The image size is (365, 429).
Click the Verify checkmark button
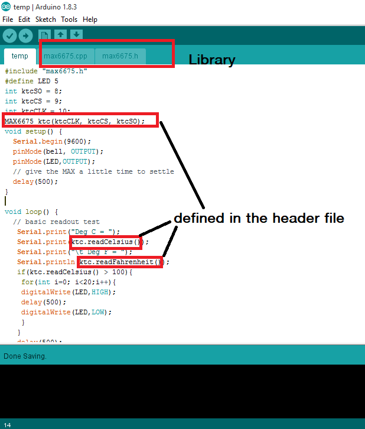point(10,36)
